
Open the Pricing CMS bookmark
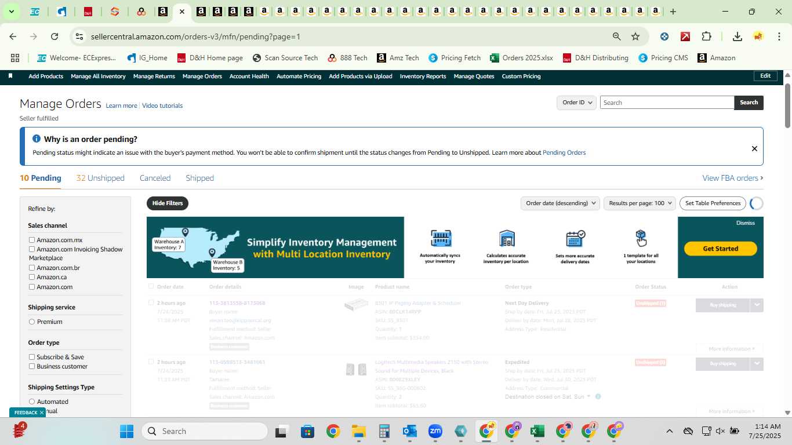663,58
